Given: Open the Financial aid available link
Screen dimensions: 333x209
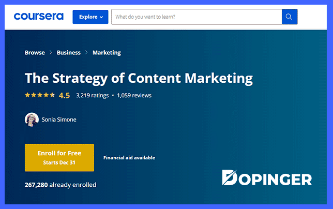Looking at the screenshot, I should tap(129, 158).
